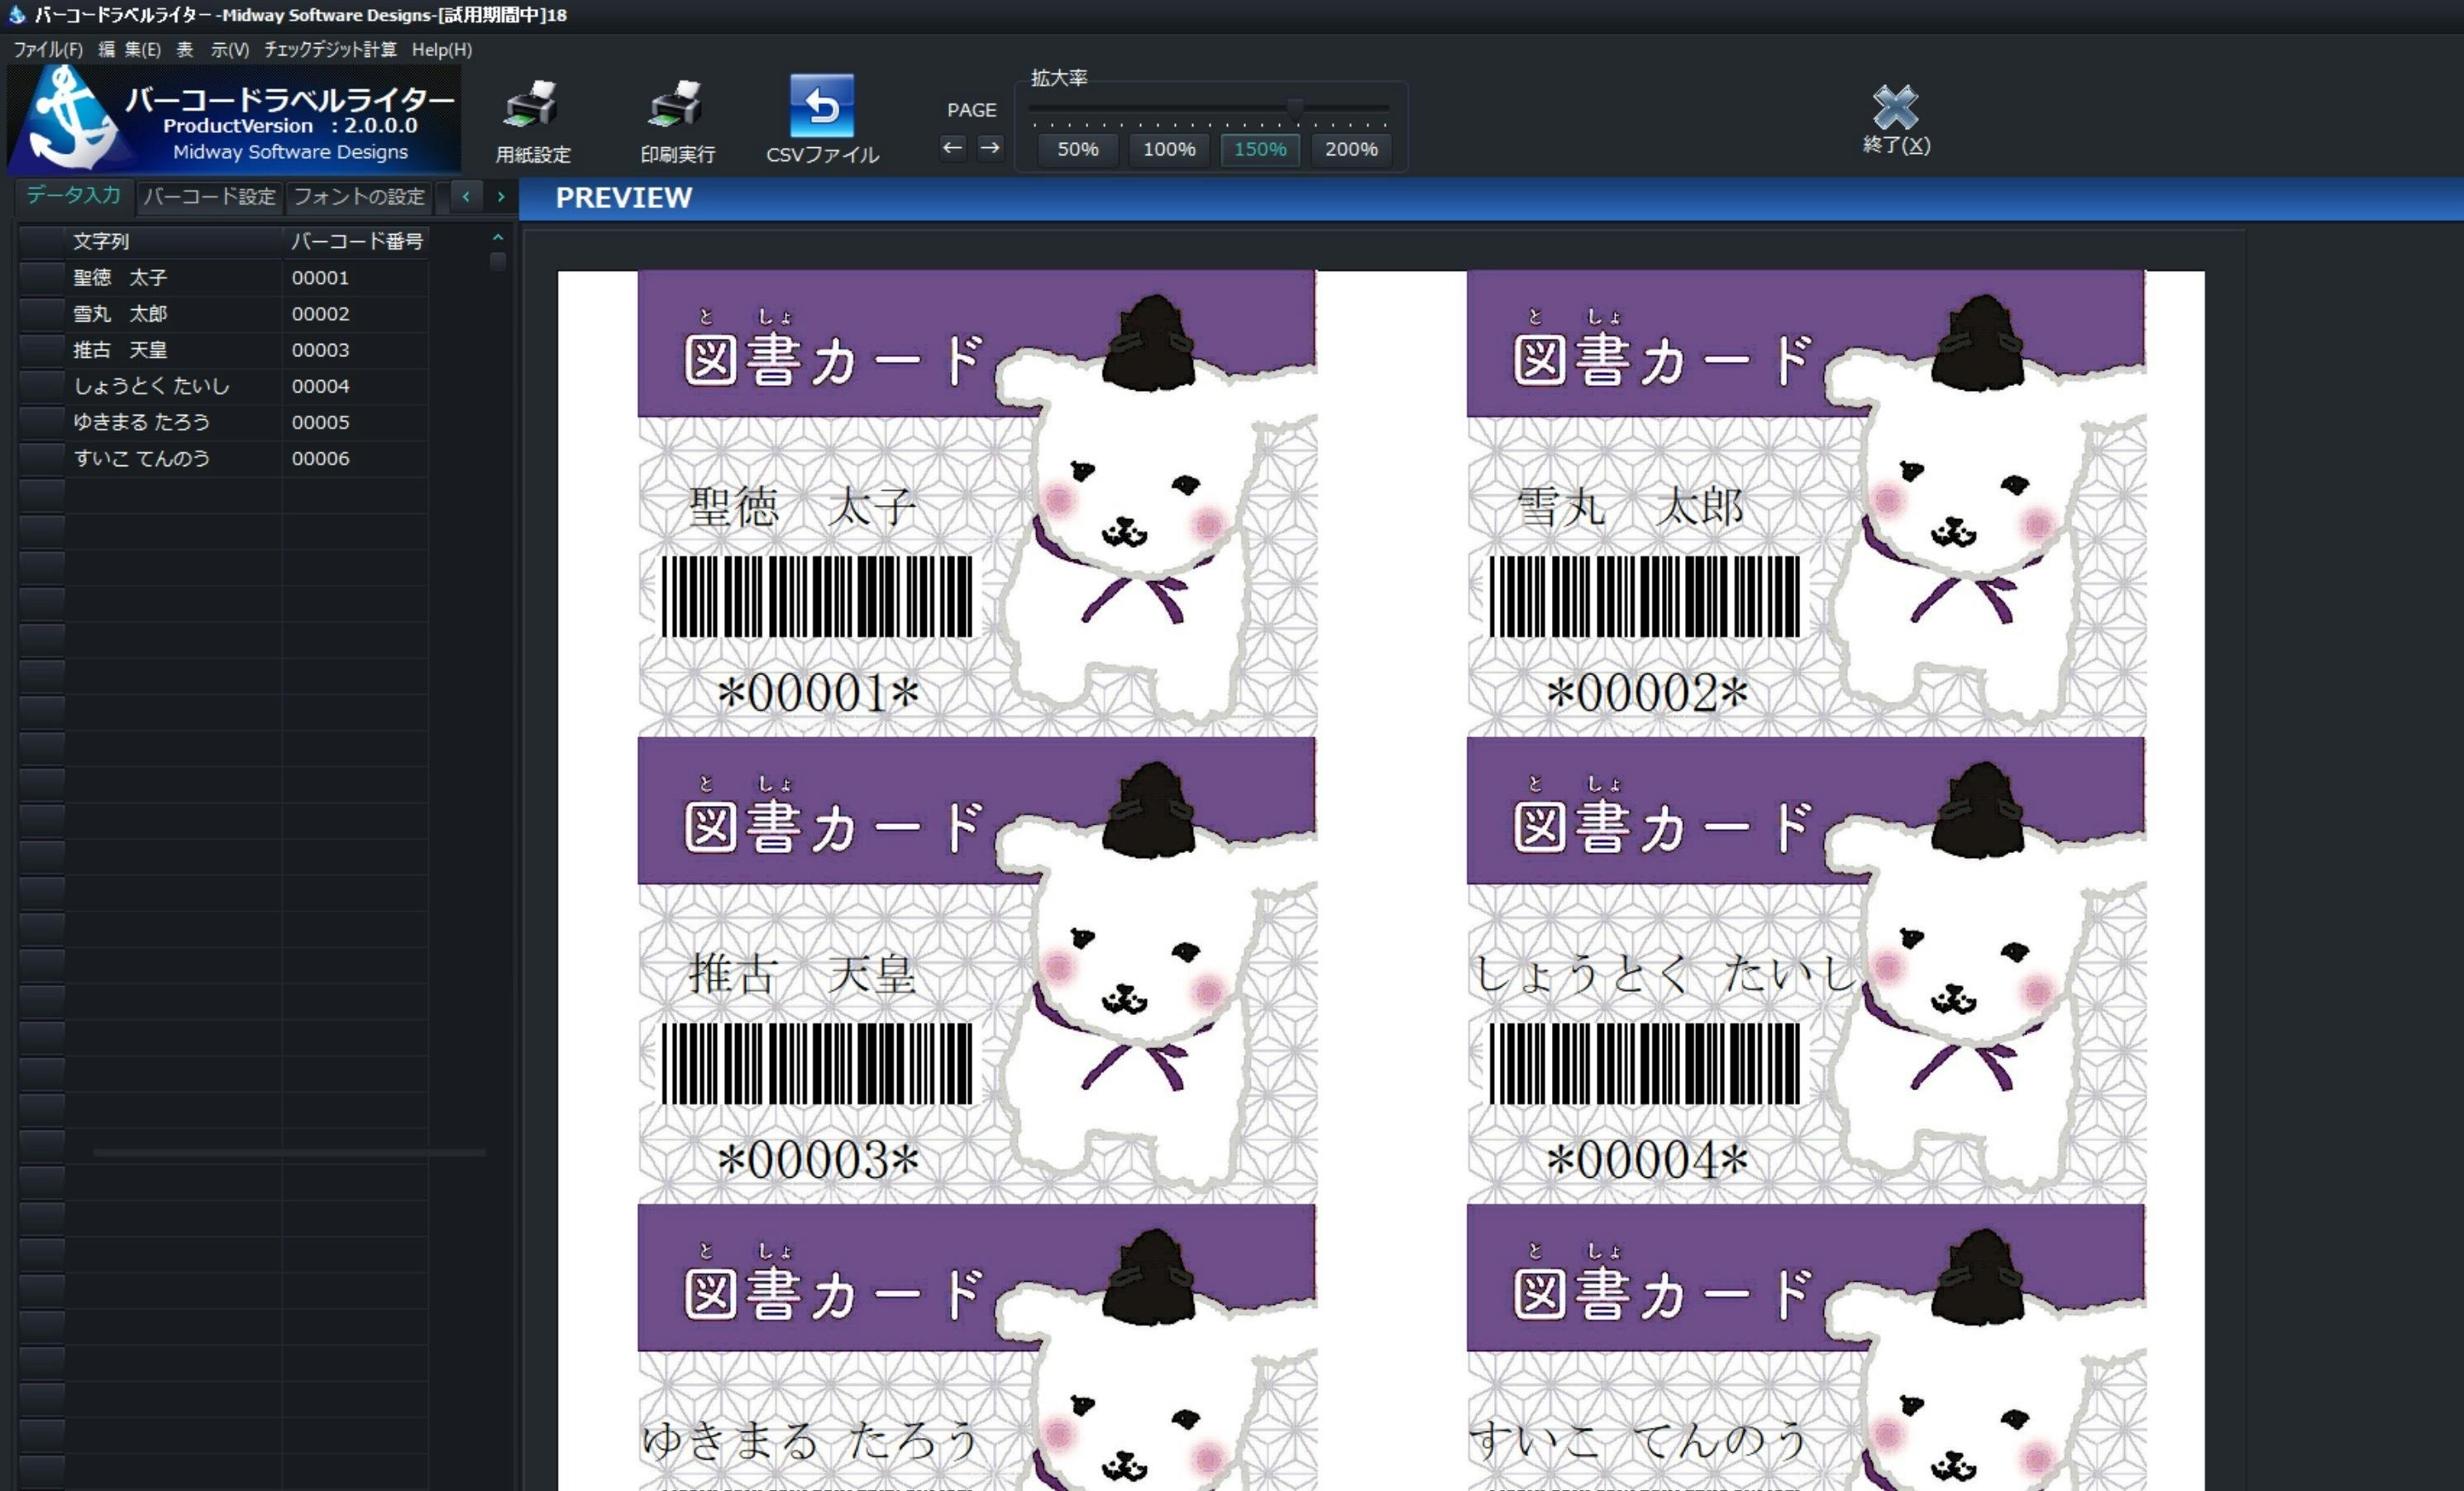Click the horizontal scrollbar under data grid

click(x=289, y=1152)
